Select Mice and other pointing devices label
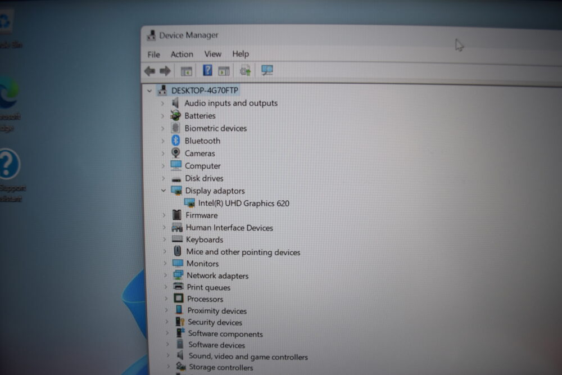This screenshot has height=375, width=562. pos(243,252)
